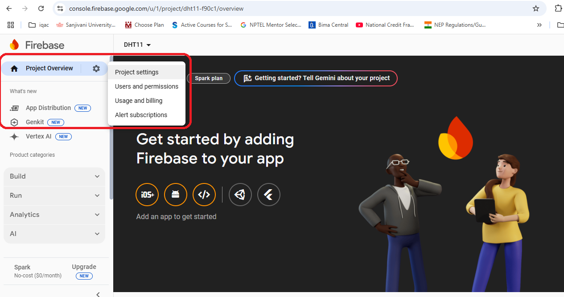Open the Sanjivani University bookmark
Image resolution: width=564 pixels, height=297 pixels.
tap(86, 25)
